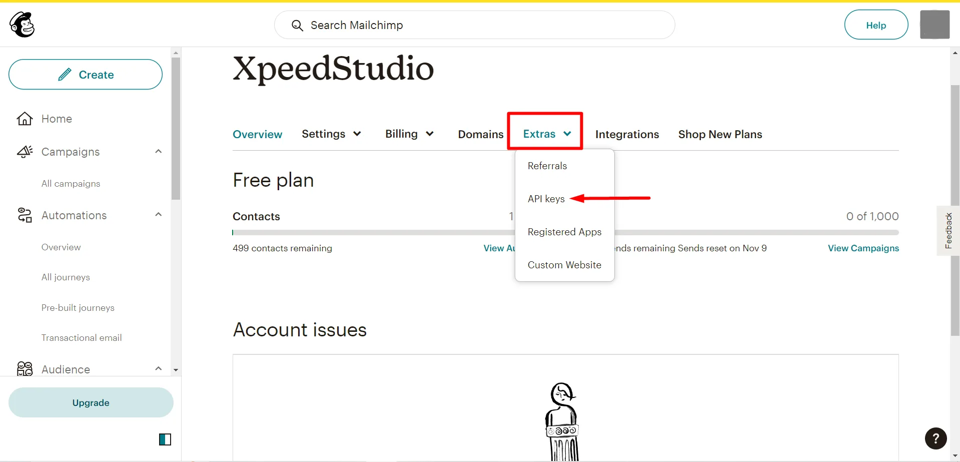Go to Home in sidebar
The image size is (960, 462).
pyautogui.click(x=57, y=119)
